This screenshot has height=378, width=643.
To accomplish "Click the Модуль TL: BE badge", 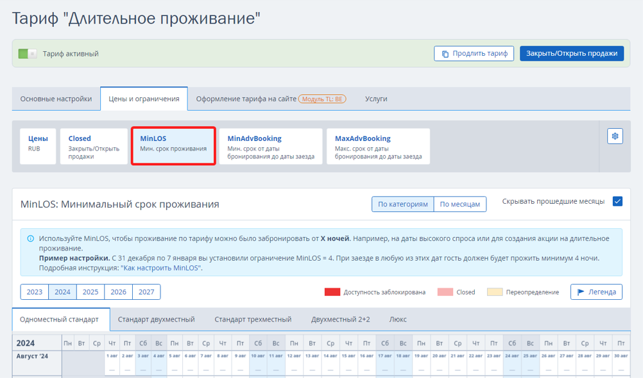I will 322,99.
